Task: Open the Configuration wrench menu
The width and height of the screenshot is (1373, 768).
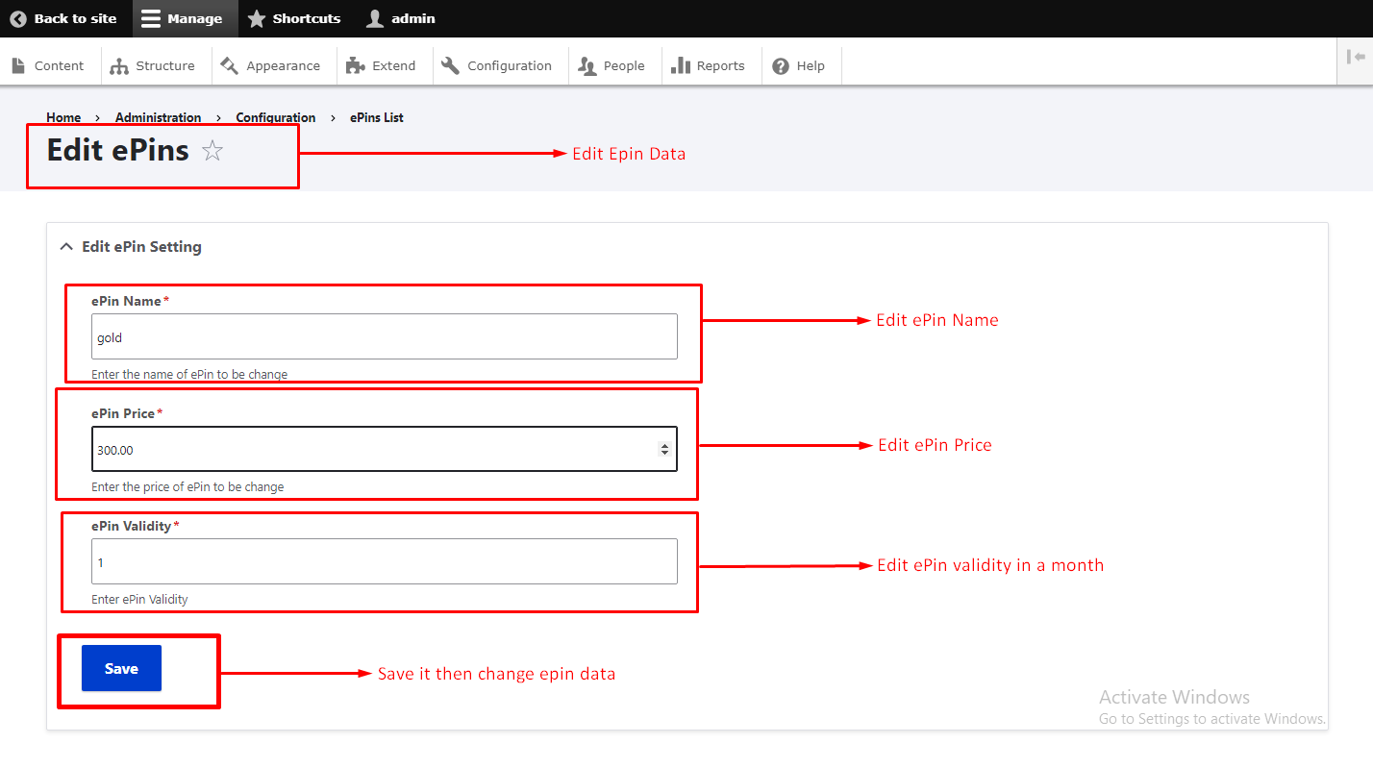Action: pyautogui.click(x=497, y=66)
